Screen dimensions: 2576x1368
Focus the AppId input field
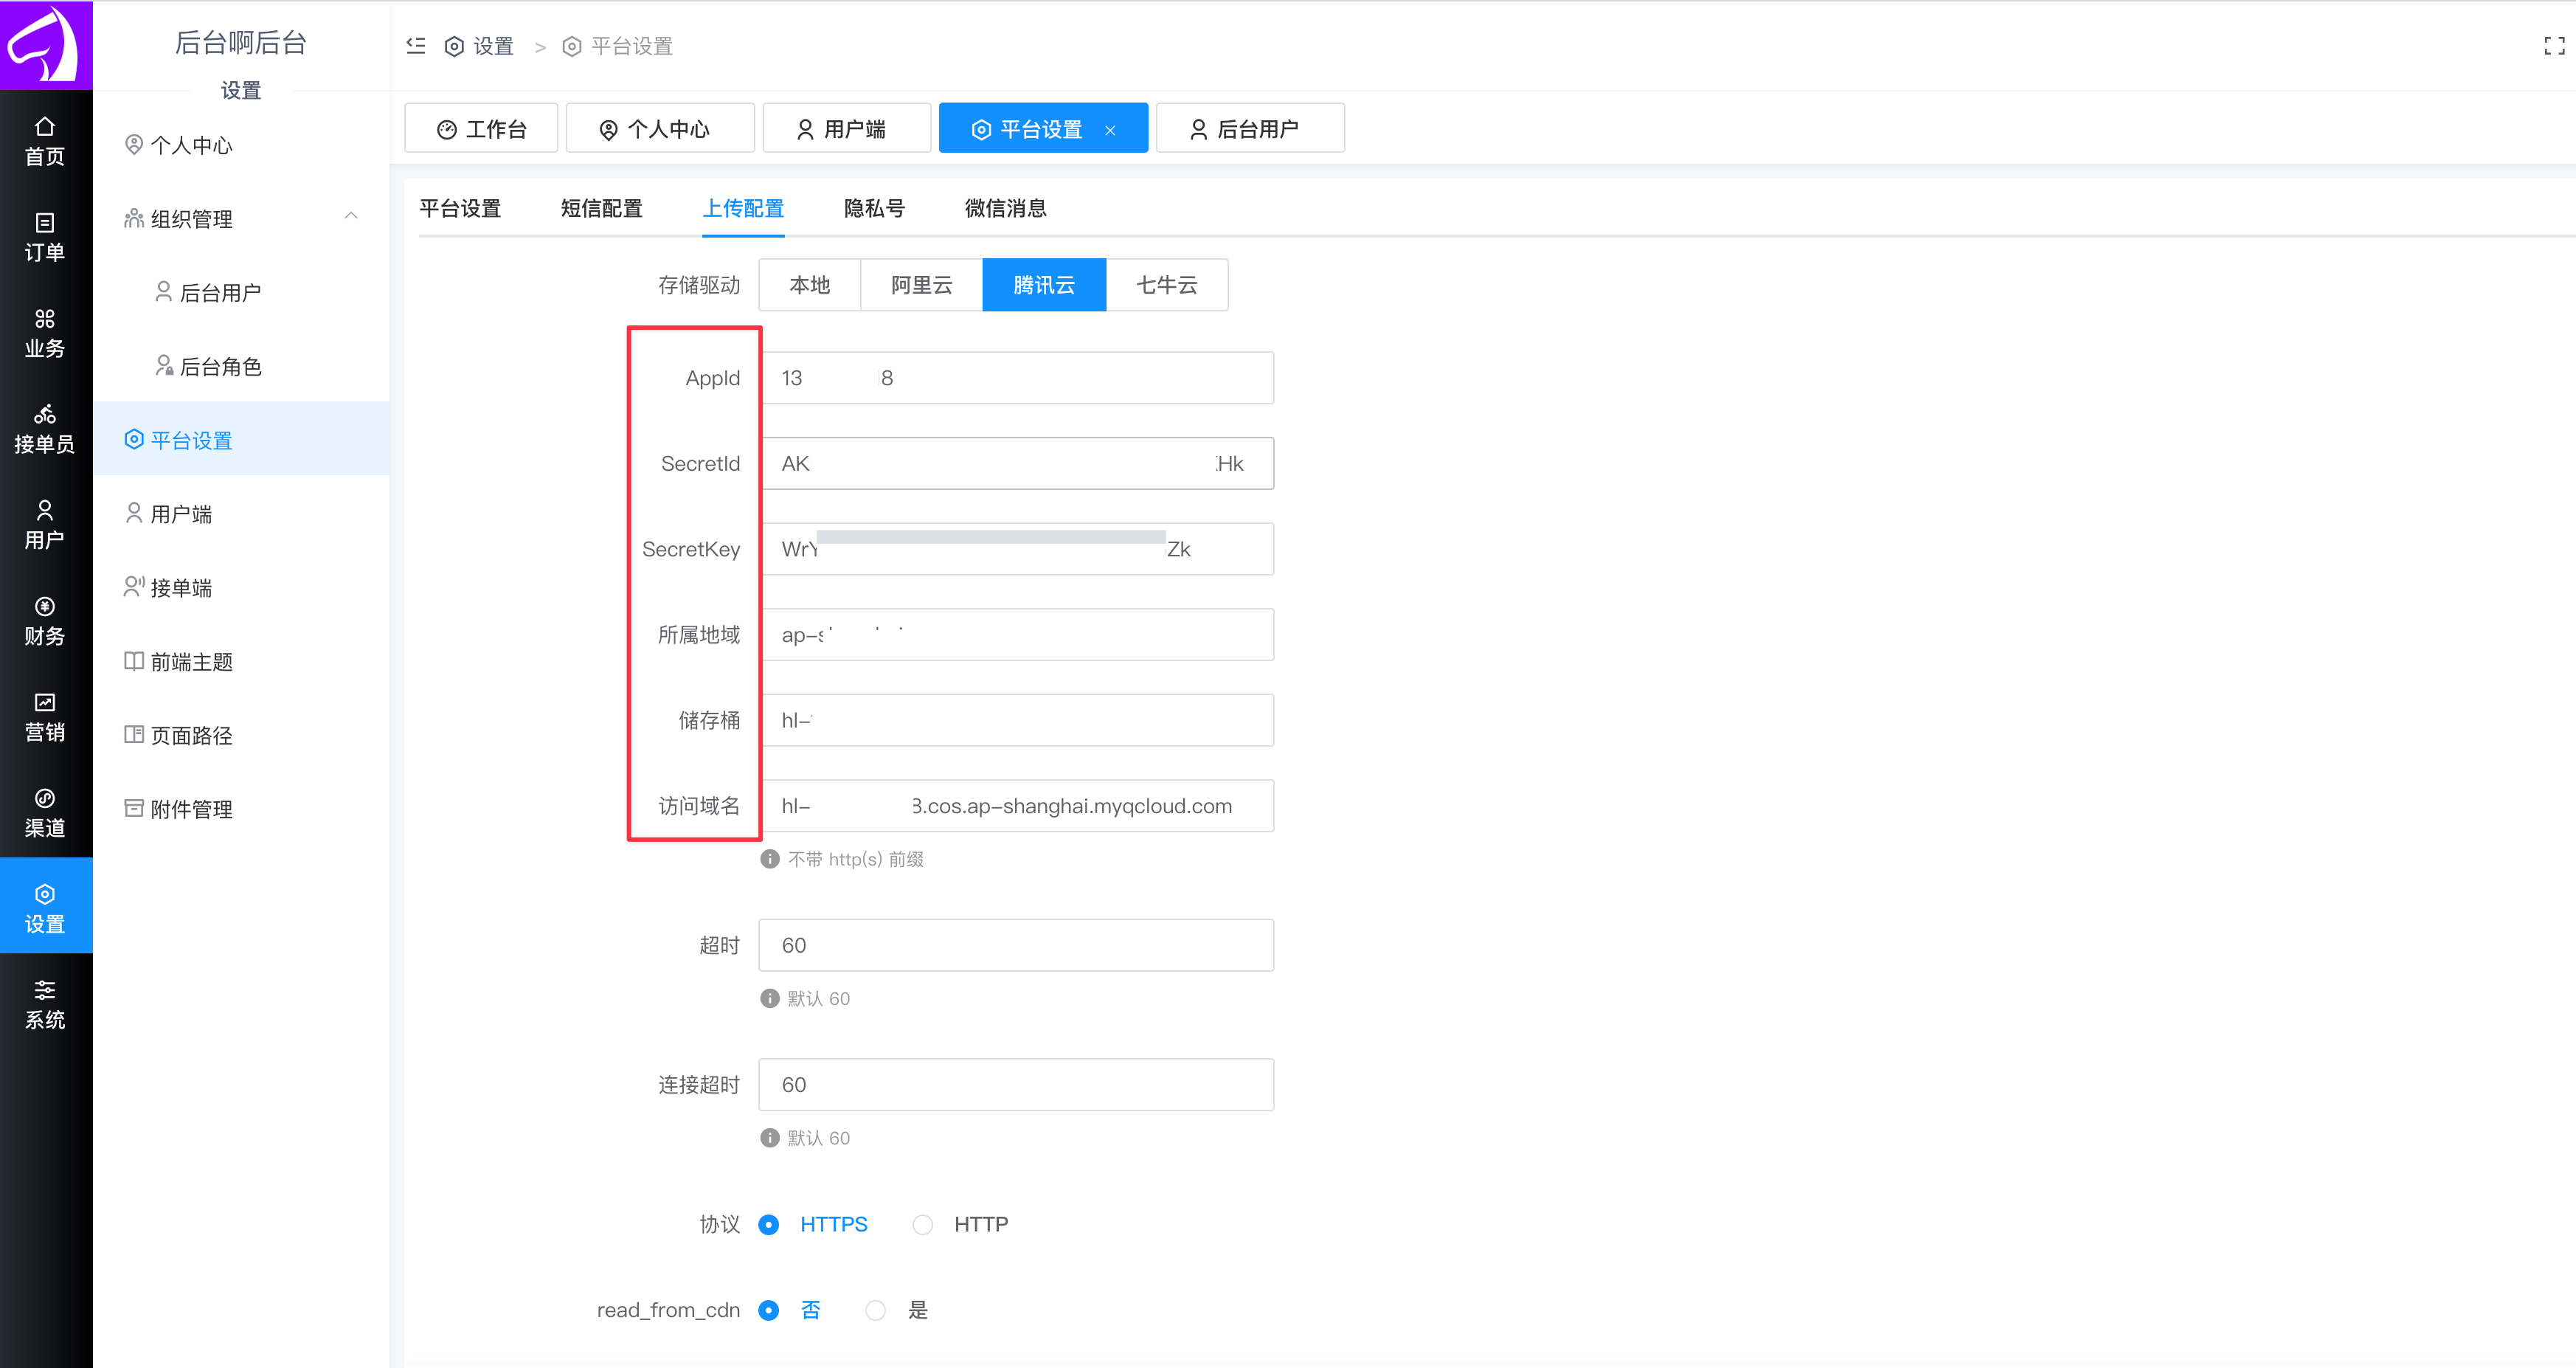click(x=1016, y=378)
